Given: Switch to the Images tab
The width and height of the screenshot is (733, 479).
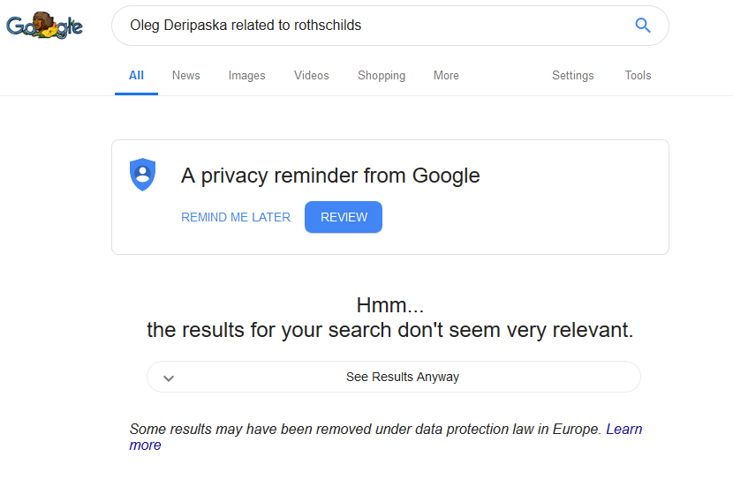Looking at the screenshot, I should (x=246, y=76).
